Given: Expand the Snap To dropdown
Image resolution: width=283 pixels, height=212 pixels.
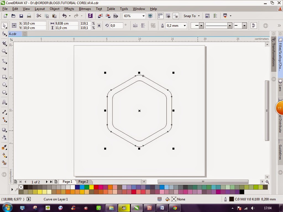Looking at the screenshot, I should pyautogui.click(x=198, y=16).
